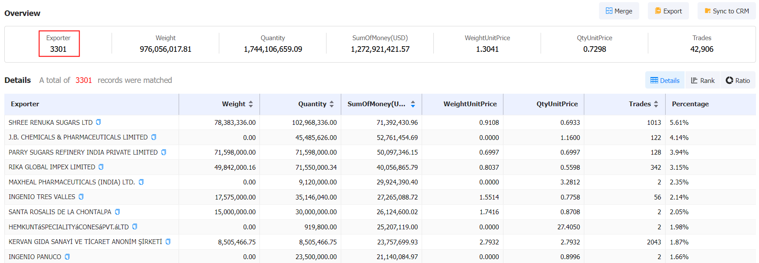Image resolution: width=759 pixels, height=263 pixels.
Task: Open HEMKUNT SPECIALITY exporter row
Action: [x=69, y=227]
